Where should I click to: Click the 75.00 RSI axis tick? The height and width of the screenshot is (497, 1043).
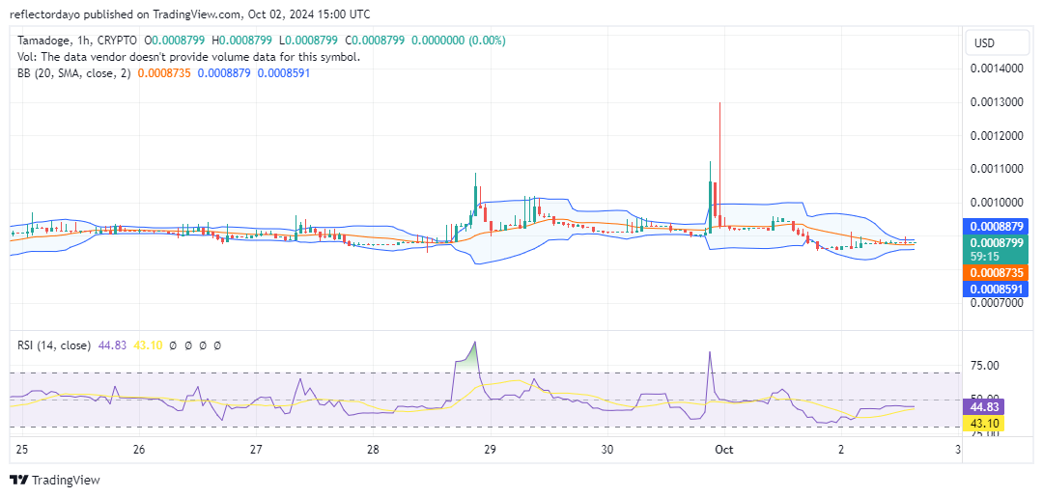(x=984, y=365)
